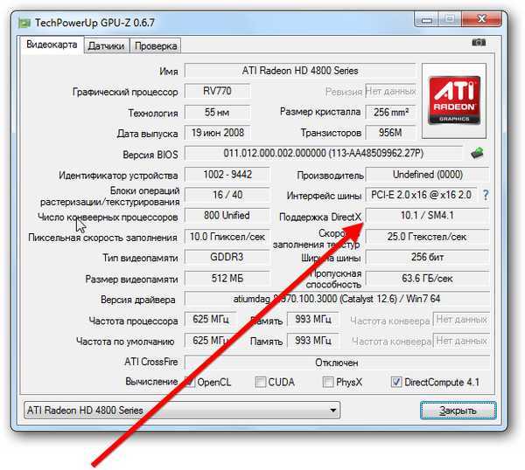Click the 512 МБ memory size field
Image resolution: width=525 pixels, height=470 pixels.
[x=227, y=279]
